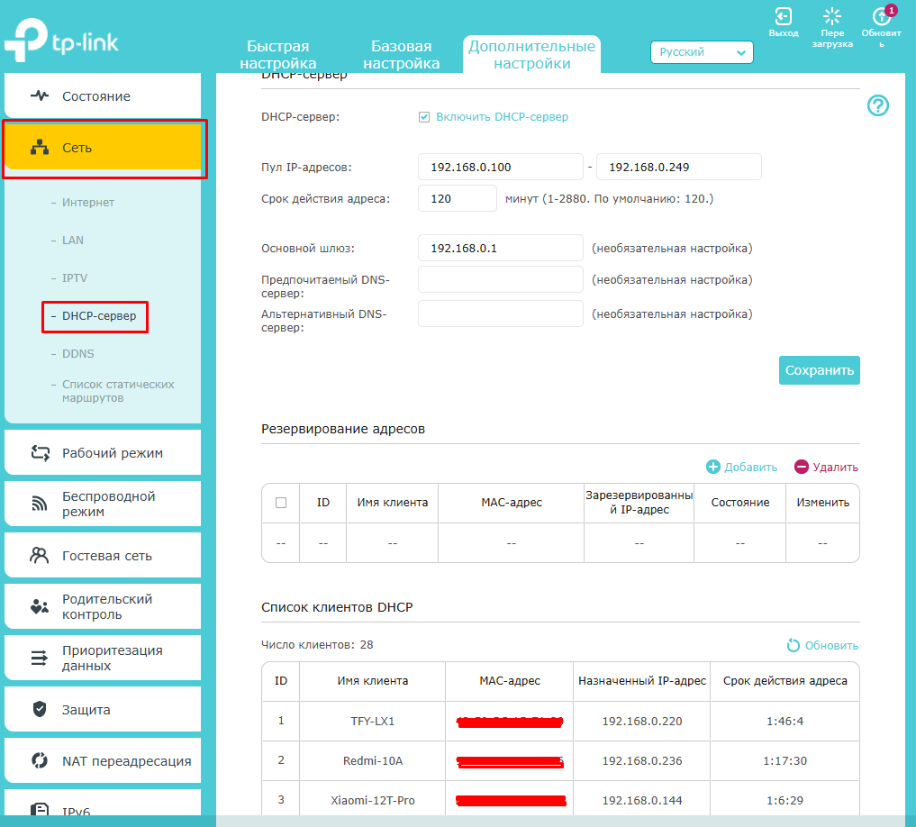
Task: Click assigned IP 192.168.0.144
Action: pyautogui.click(x=642, y=801)
